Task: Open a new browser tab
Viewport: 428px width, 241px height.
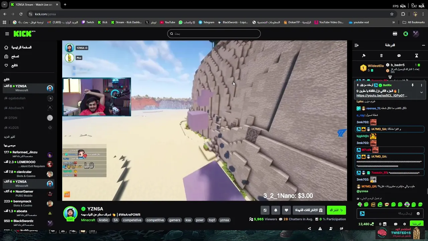Action: [65, 5]
